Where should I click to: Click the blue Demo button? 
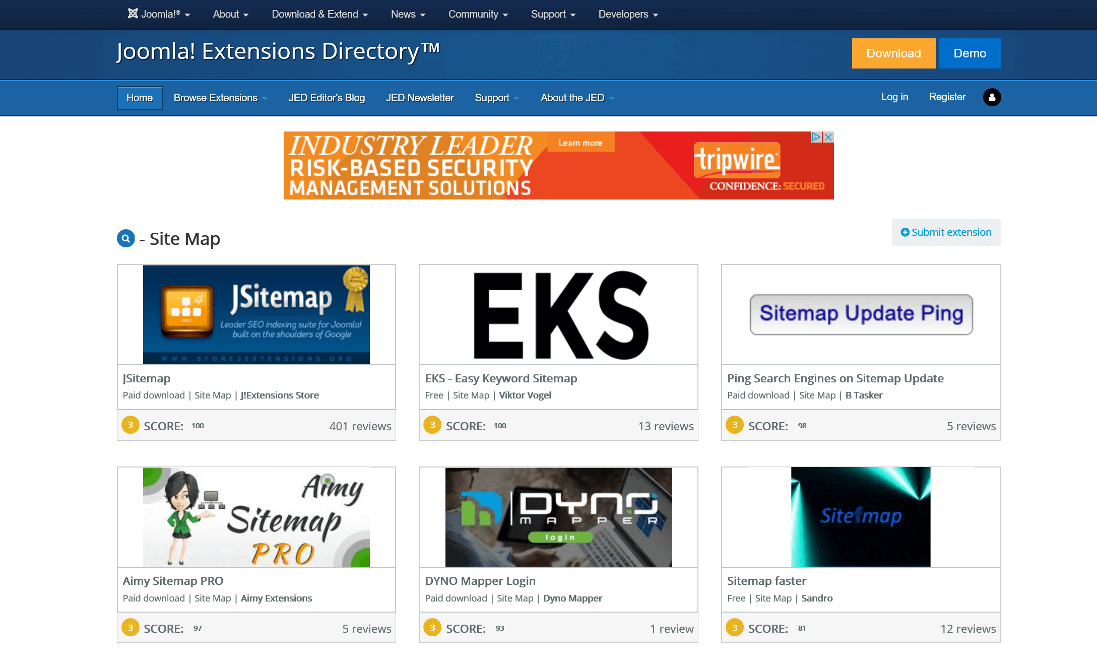click(970, 53)
